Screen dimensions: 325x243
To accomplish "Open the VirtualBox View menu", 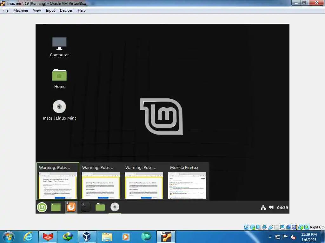I will (x=37, y=10).
